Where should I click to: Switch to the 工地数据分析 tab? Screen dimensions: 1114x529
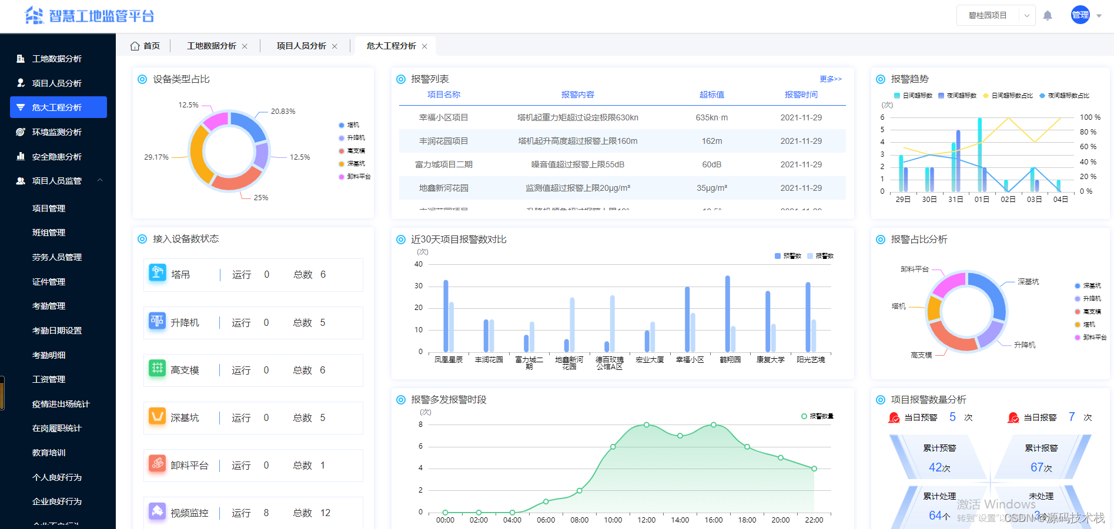[212, 46]
